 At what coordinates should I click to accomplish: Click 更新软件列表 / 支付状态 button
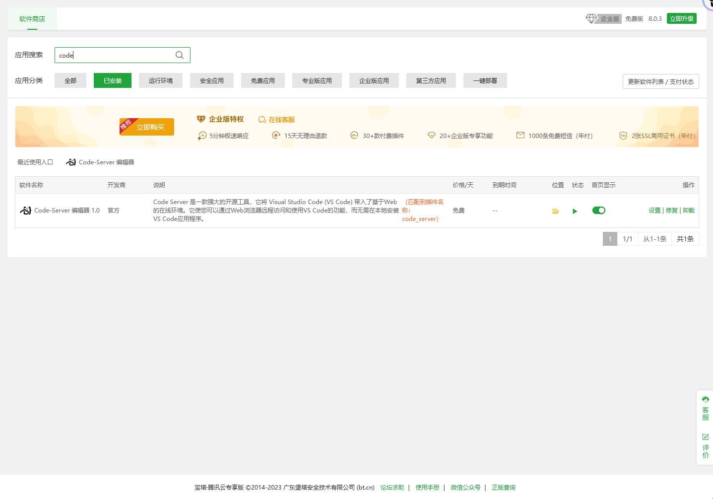coord(660,81)
